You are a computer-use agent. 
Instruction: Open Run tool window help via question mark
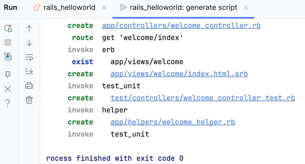click(8, 103)
